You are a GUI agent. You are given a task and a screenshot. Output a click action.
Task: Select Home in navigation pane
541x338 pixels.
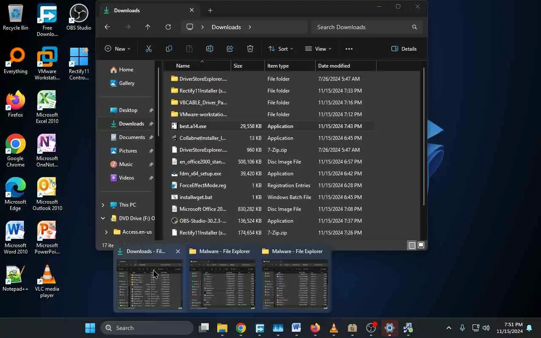point(126,70)
